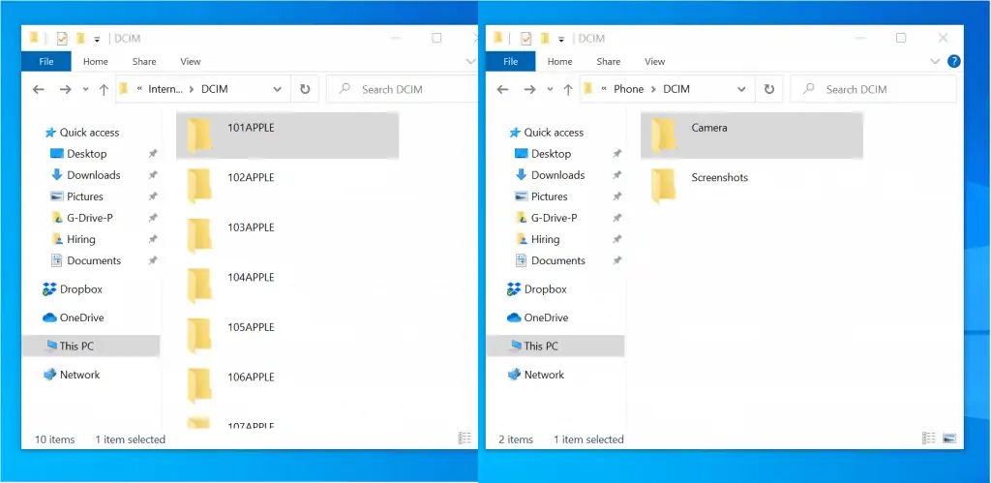Switch right window to large icons view
This screenshot has height=483, width=991.
point(949,438)
